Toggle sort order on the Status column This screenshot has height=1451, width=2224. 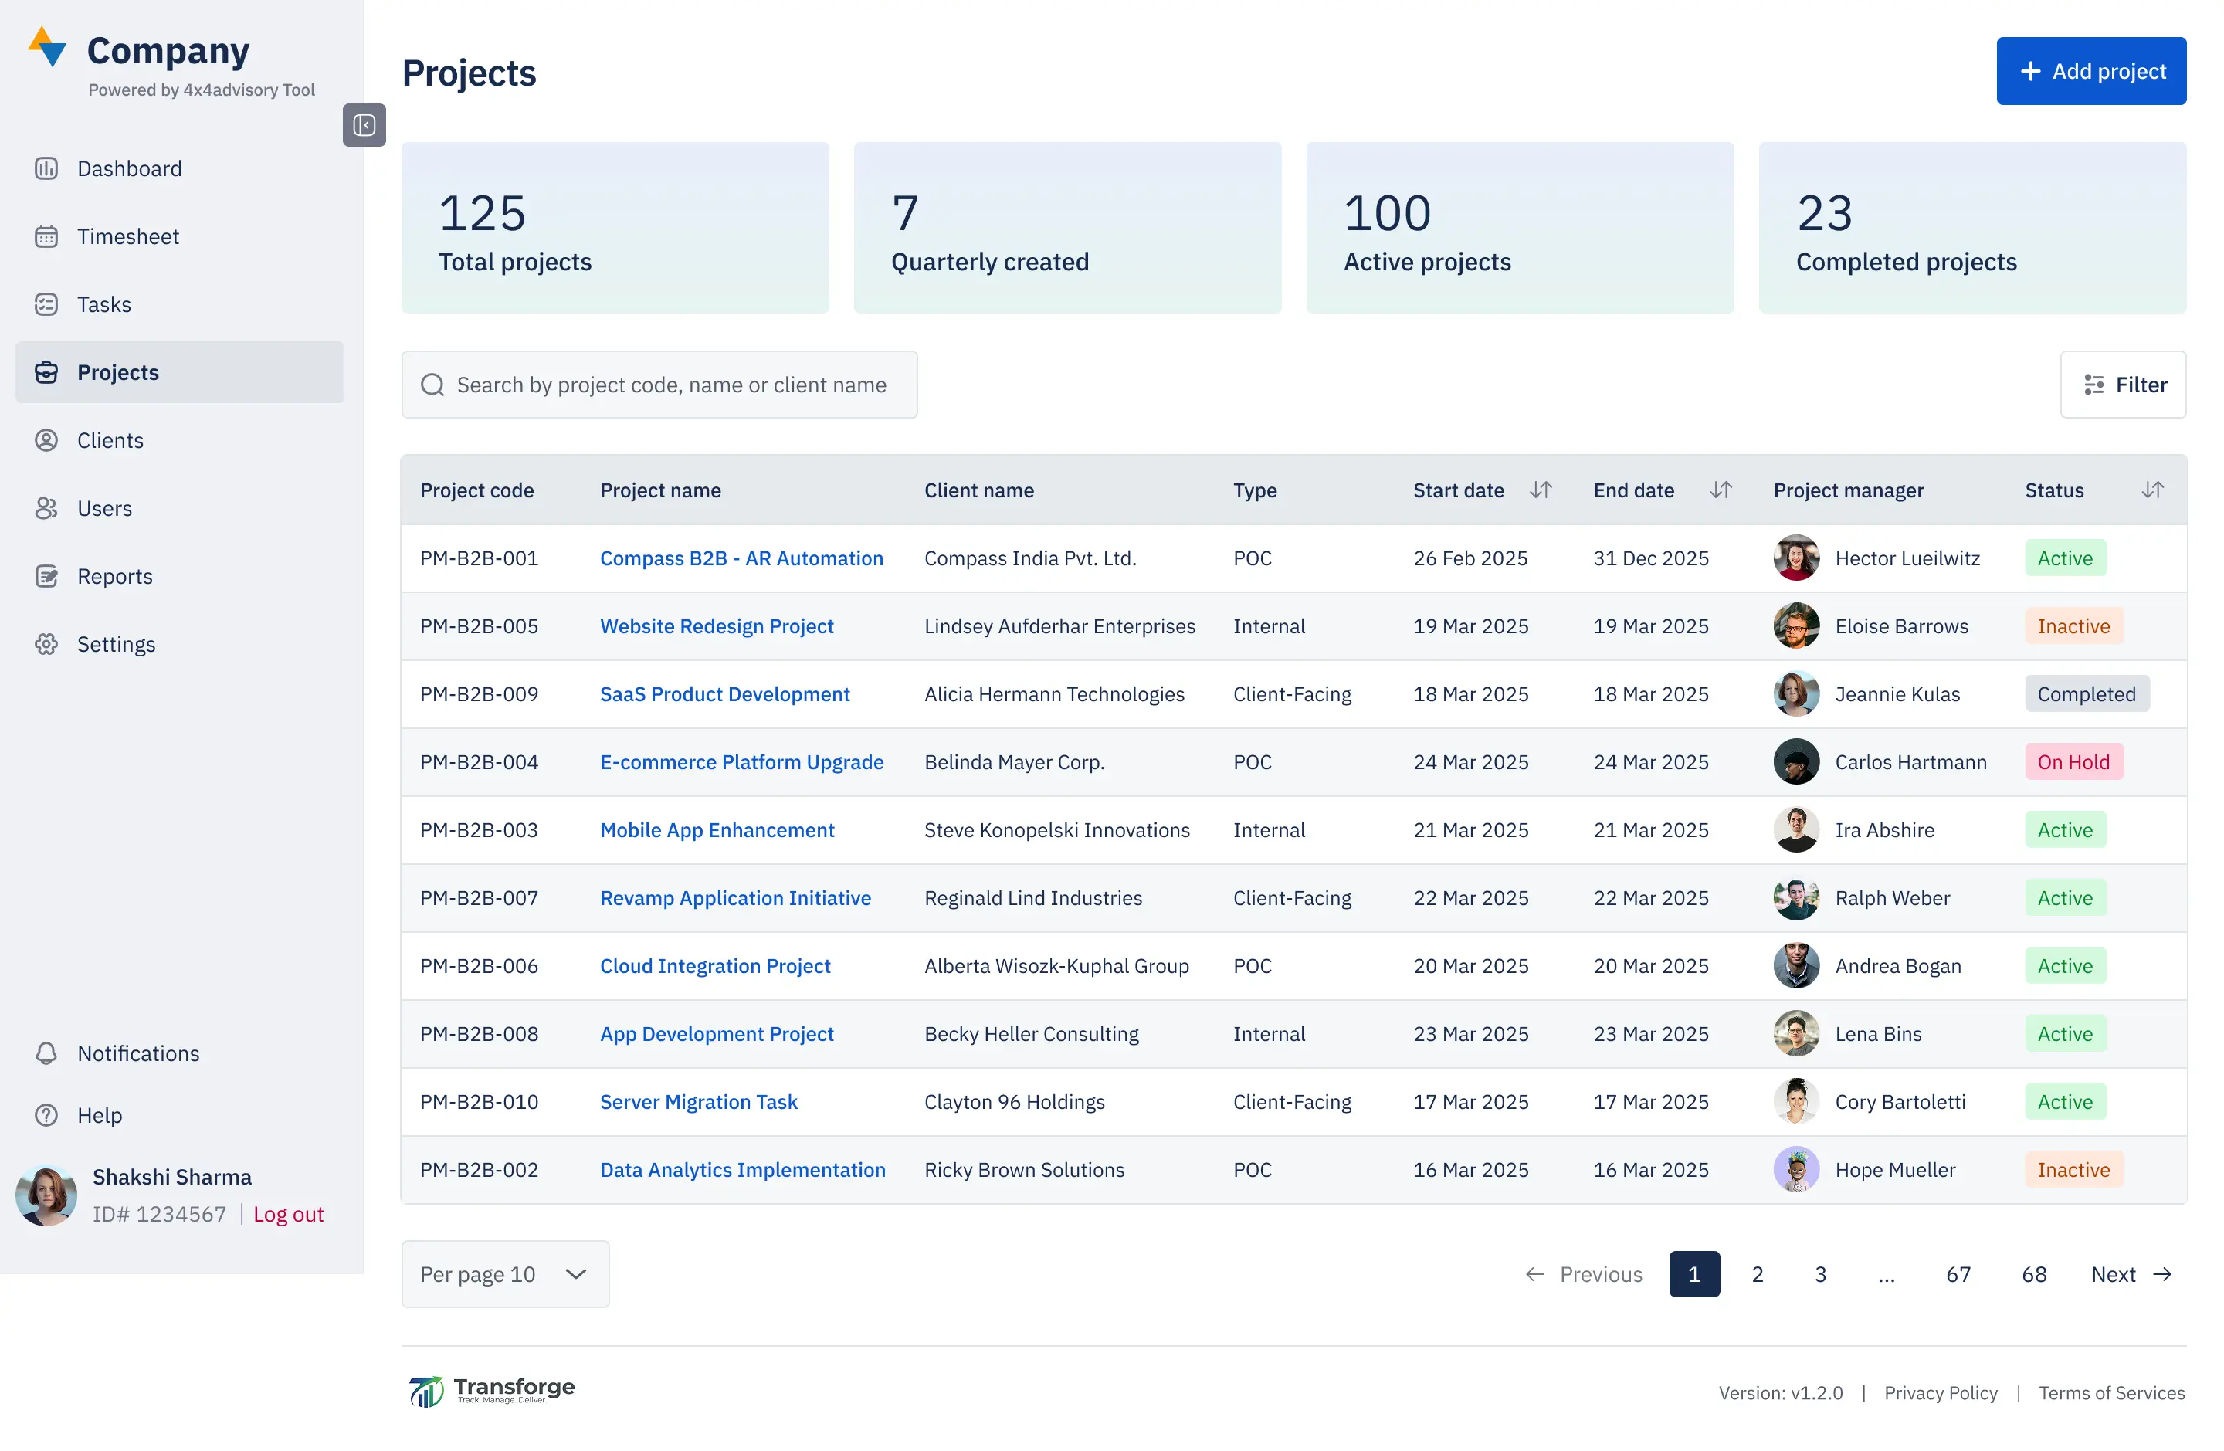tap(2154, 490)
